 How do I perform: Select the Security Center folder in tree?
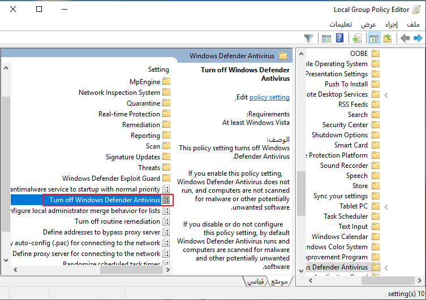click(x=345, y=125)
